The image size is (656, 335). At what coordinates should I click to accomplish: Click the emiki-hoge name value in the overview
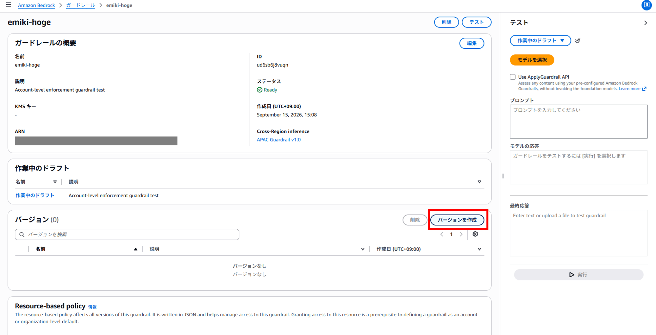point(27,65)
